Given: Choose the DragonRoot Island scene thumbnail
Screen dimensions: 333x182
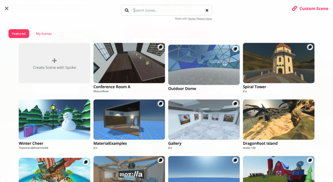Looking at the screenshot, I should pyautogui.click(x=279, y=120).
